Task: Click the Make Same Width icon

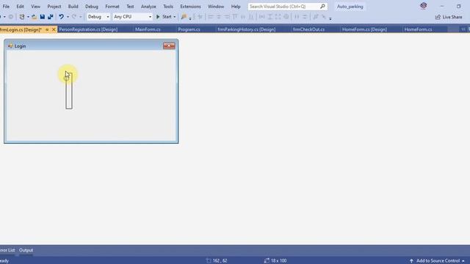Action: pyautogui.click(x=261, y=17)
